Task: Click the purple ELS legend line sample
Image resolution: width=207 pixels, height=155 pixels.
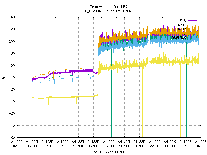Action: coord(192,21)
